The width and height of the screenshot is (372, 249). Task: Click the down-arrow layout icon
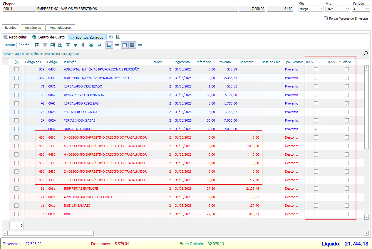[x=68, y=45]
